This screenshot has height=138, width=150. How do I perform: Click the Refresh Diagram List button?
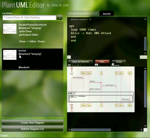32,129
